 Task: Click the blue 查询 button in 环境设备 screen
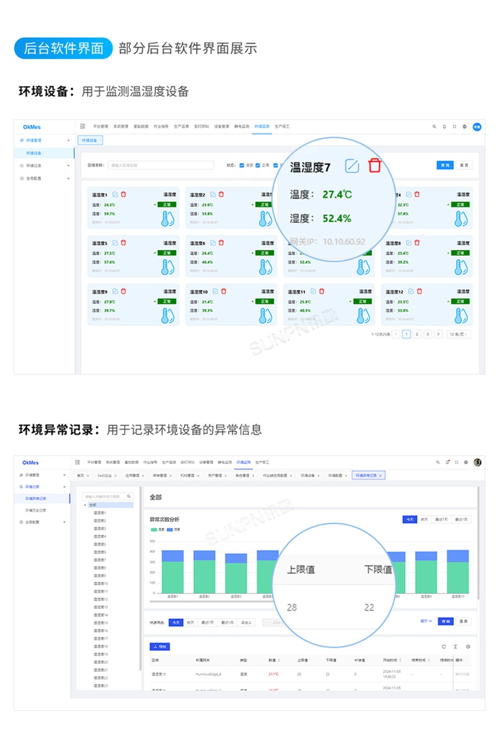click(445, 165)
